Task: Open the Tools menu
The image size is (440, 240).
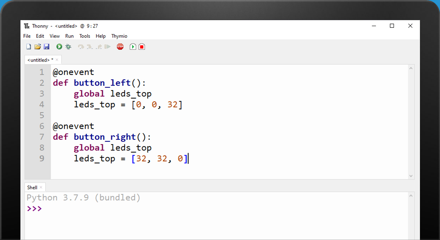Action: [84, 36]
